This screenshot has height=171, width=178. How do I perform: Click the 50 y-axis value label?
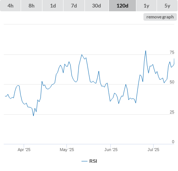pos(172,82)
